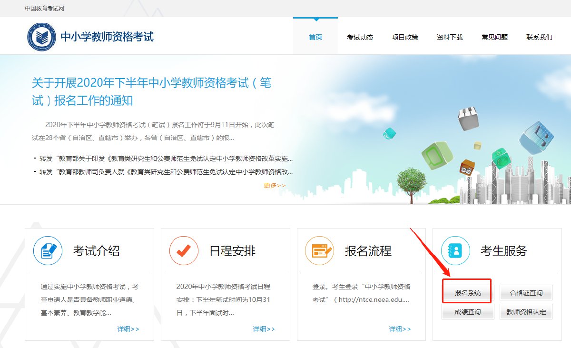This screenshot has width=571, height=348.
Task: Open 详细>> under 考试介绍
Action: tap(128, 329)
